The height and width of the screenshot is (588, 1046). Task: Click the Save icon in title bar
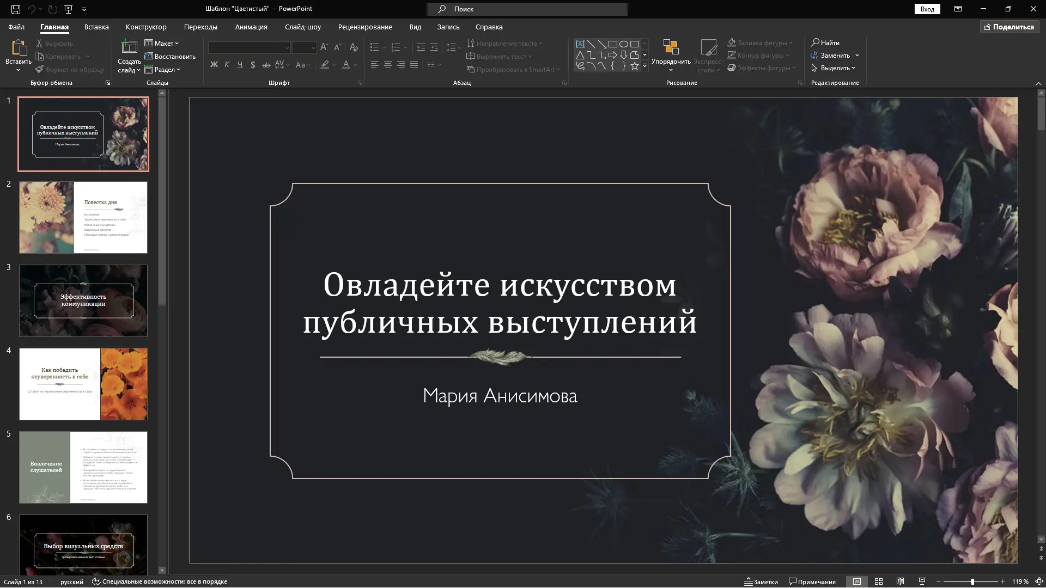coord(16,9)
